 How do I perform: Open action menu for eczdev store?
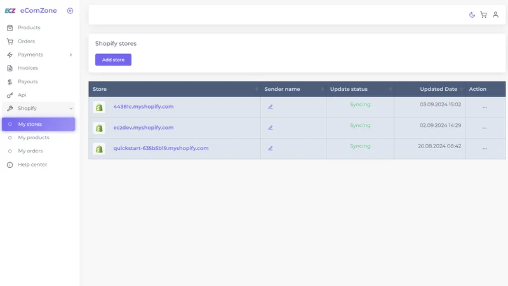[x=485, y=128]
